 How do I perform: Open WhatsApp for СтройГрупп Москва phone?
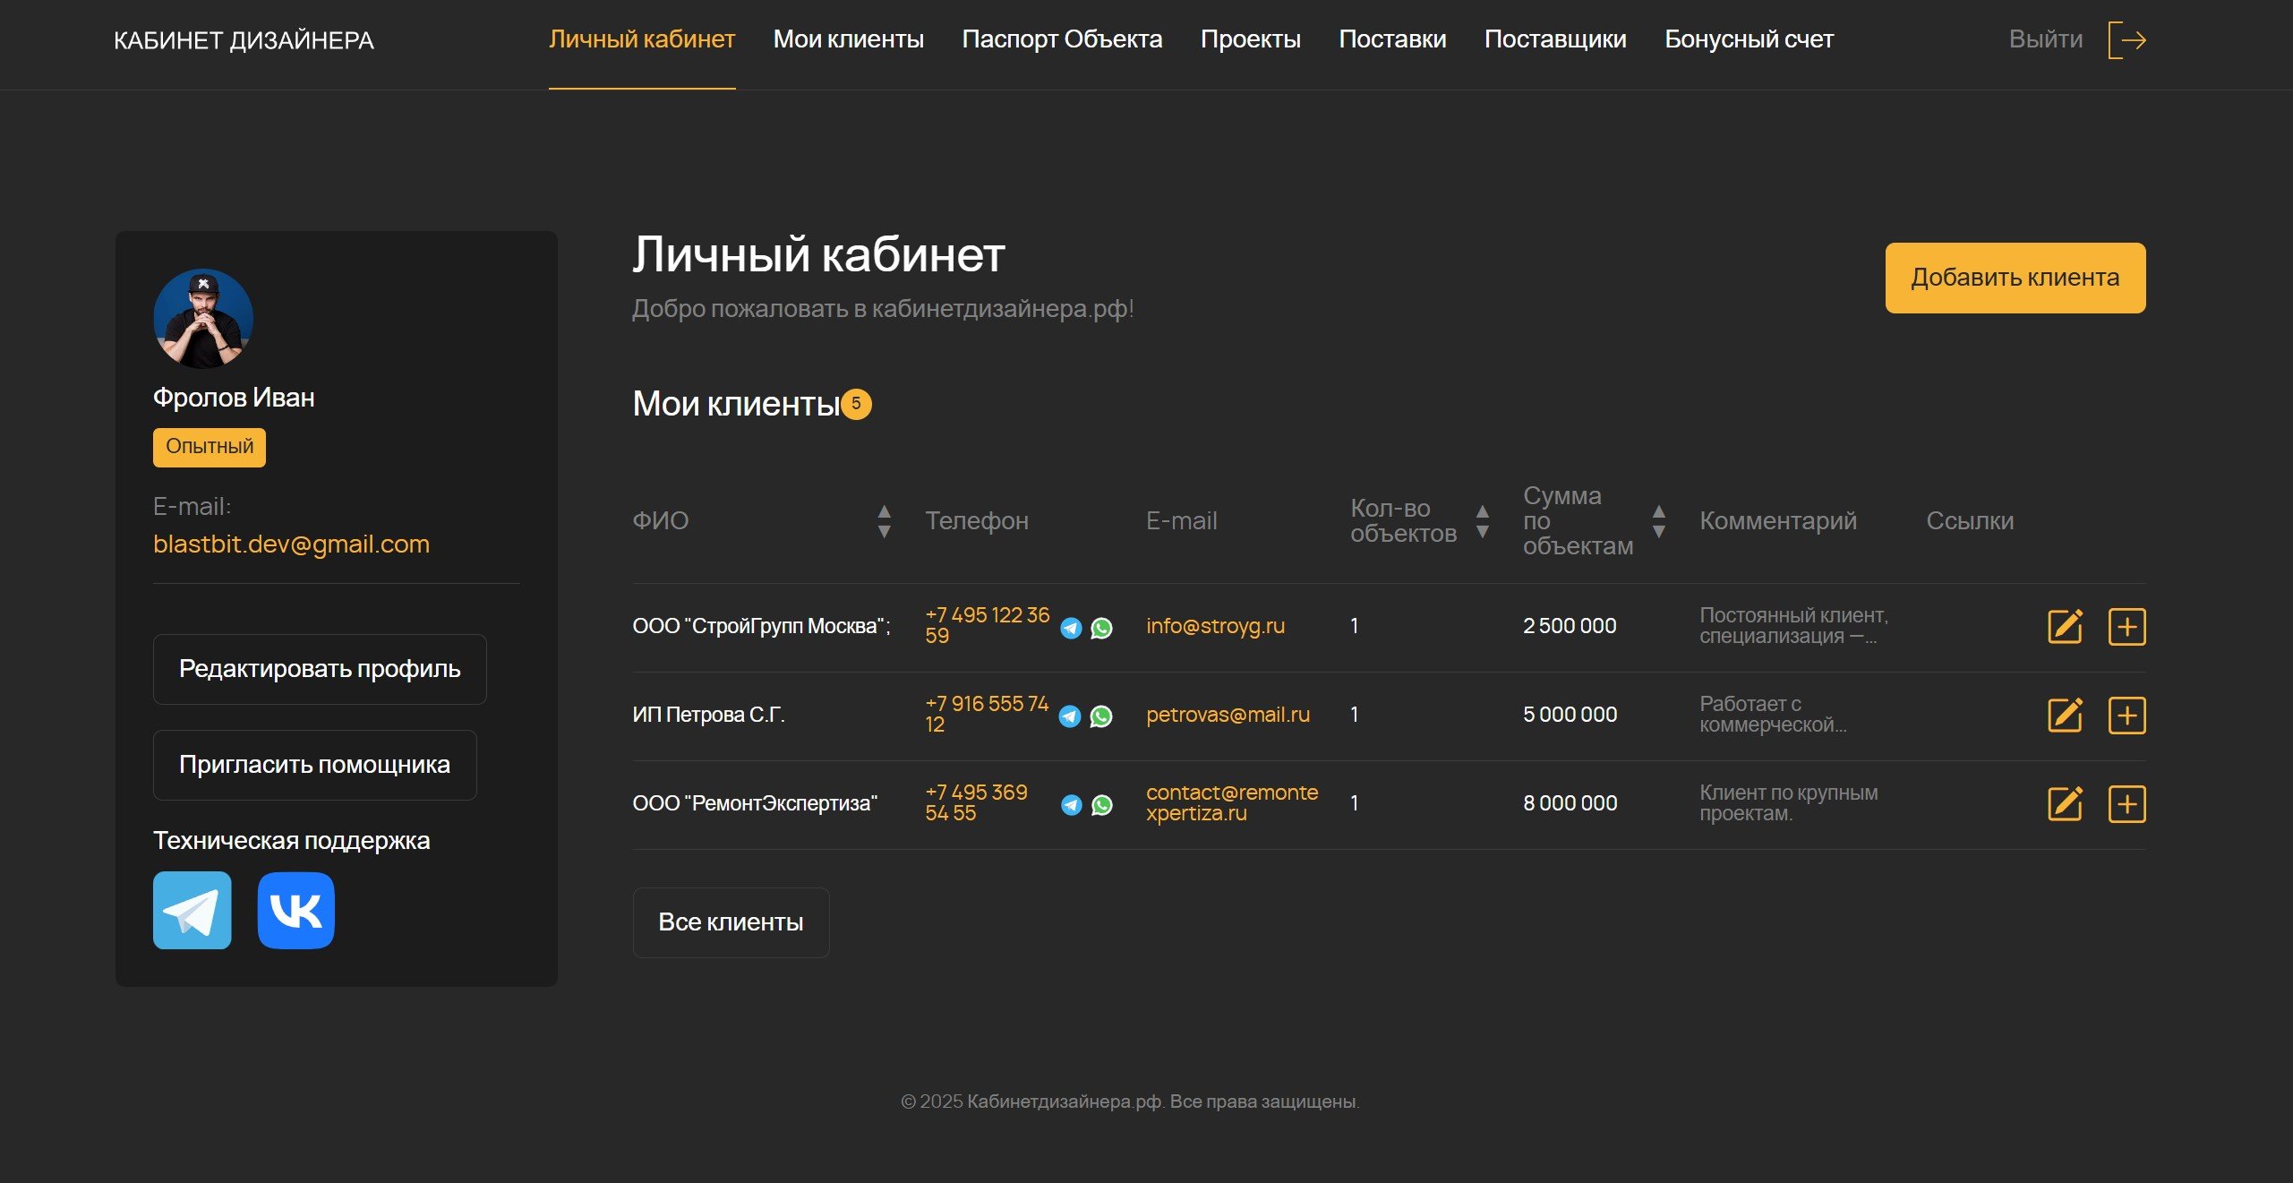1102,628
